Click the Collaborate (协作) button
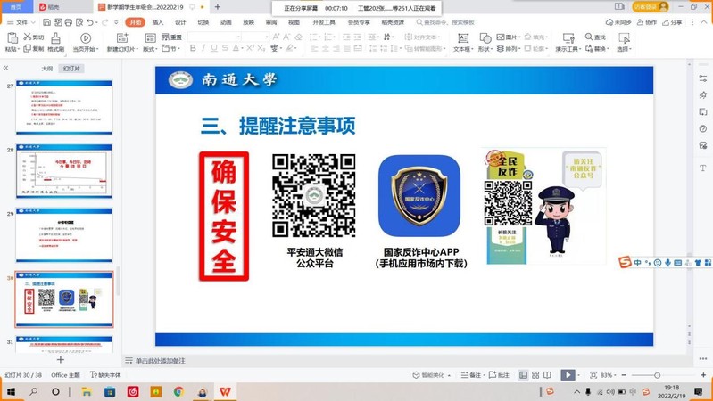Viewport: 713px width, 401px height. point(647,22)
